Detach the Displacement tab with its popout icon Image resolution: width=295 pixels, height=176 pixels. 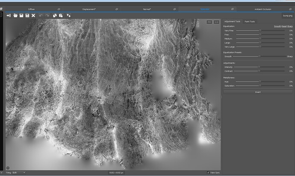117,9
